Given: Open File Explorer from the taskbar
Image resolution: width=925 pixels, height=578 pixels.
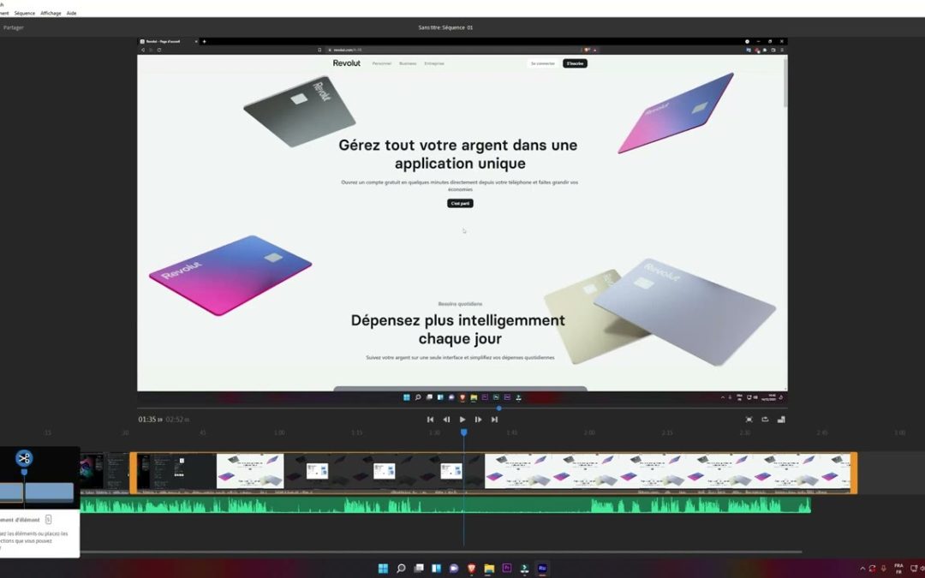Looking at the screenshot, I should coord(489,569).
